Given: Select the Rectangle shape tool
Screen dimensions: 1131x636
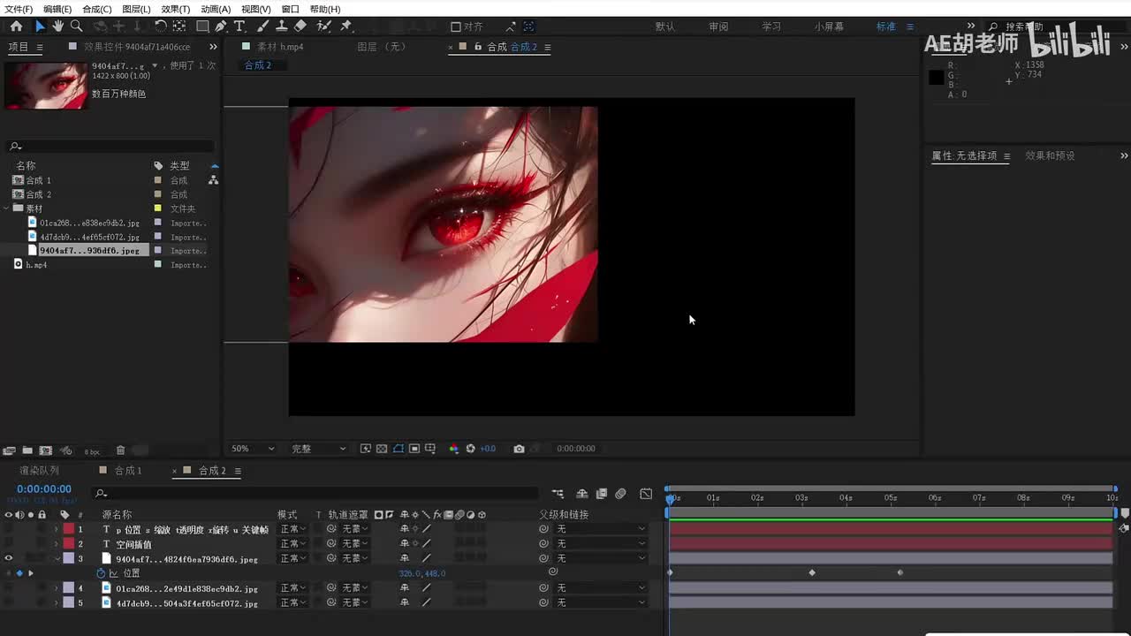Looking at the screenshot, I should pos(202,26).
